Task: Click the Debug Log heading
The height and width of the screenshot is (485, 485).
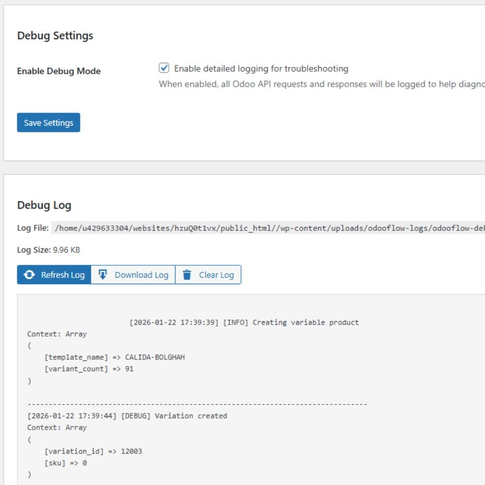Action: [x=44, y=205]
